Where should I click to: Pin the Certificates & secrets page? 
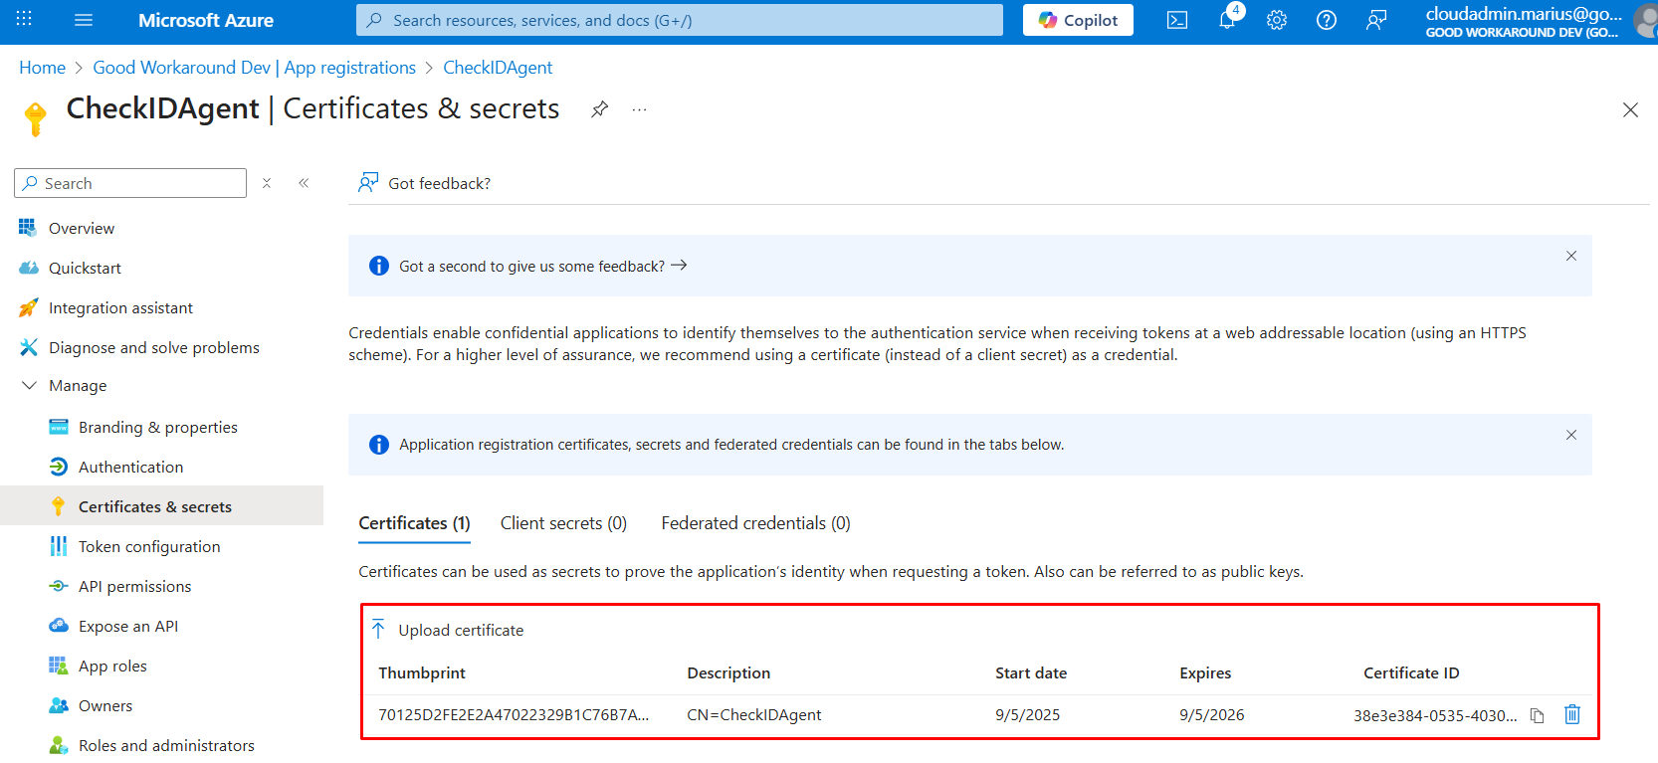point(599,109)
